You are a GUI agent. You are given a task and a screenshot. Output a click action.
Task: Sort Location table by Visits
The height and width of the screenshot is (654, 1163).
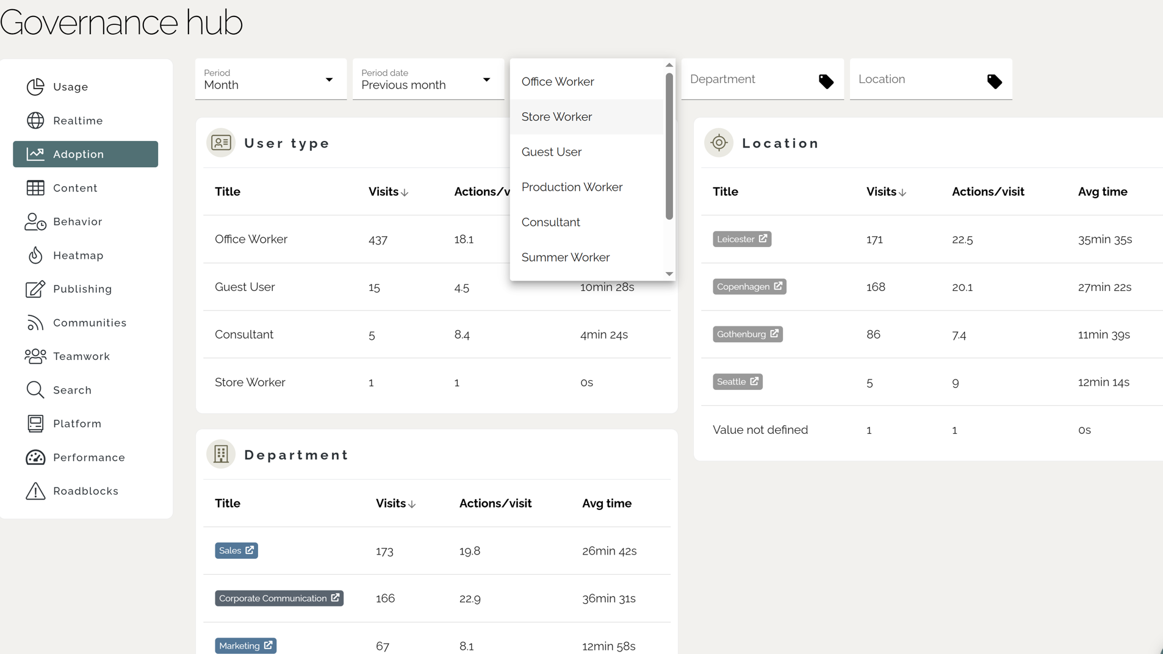(886, 192)
